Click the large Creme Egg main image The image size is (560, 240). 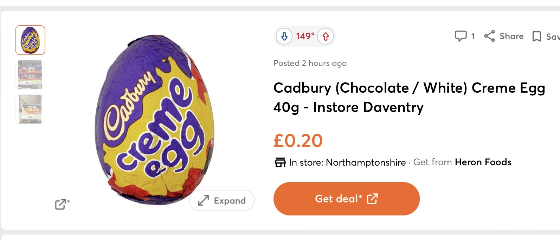(155, 119)
